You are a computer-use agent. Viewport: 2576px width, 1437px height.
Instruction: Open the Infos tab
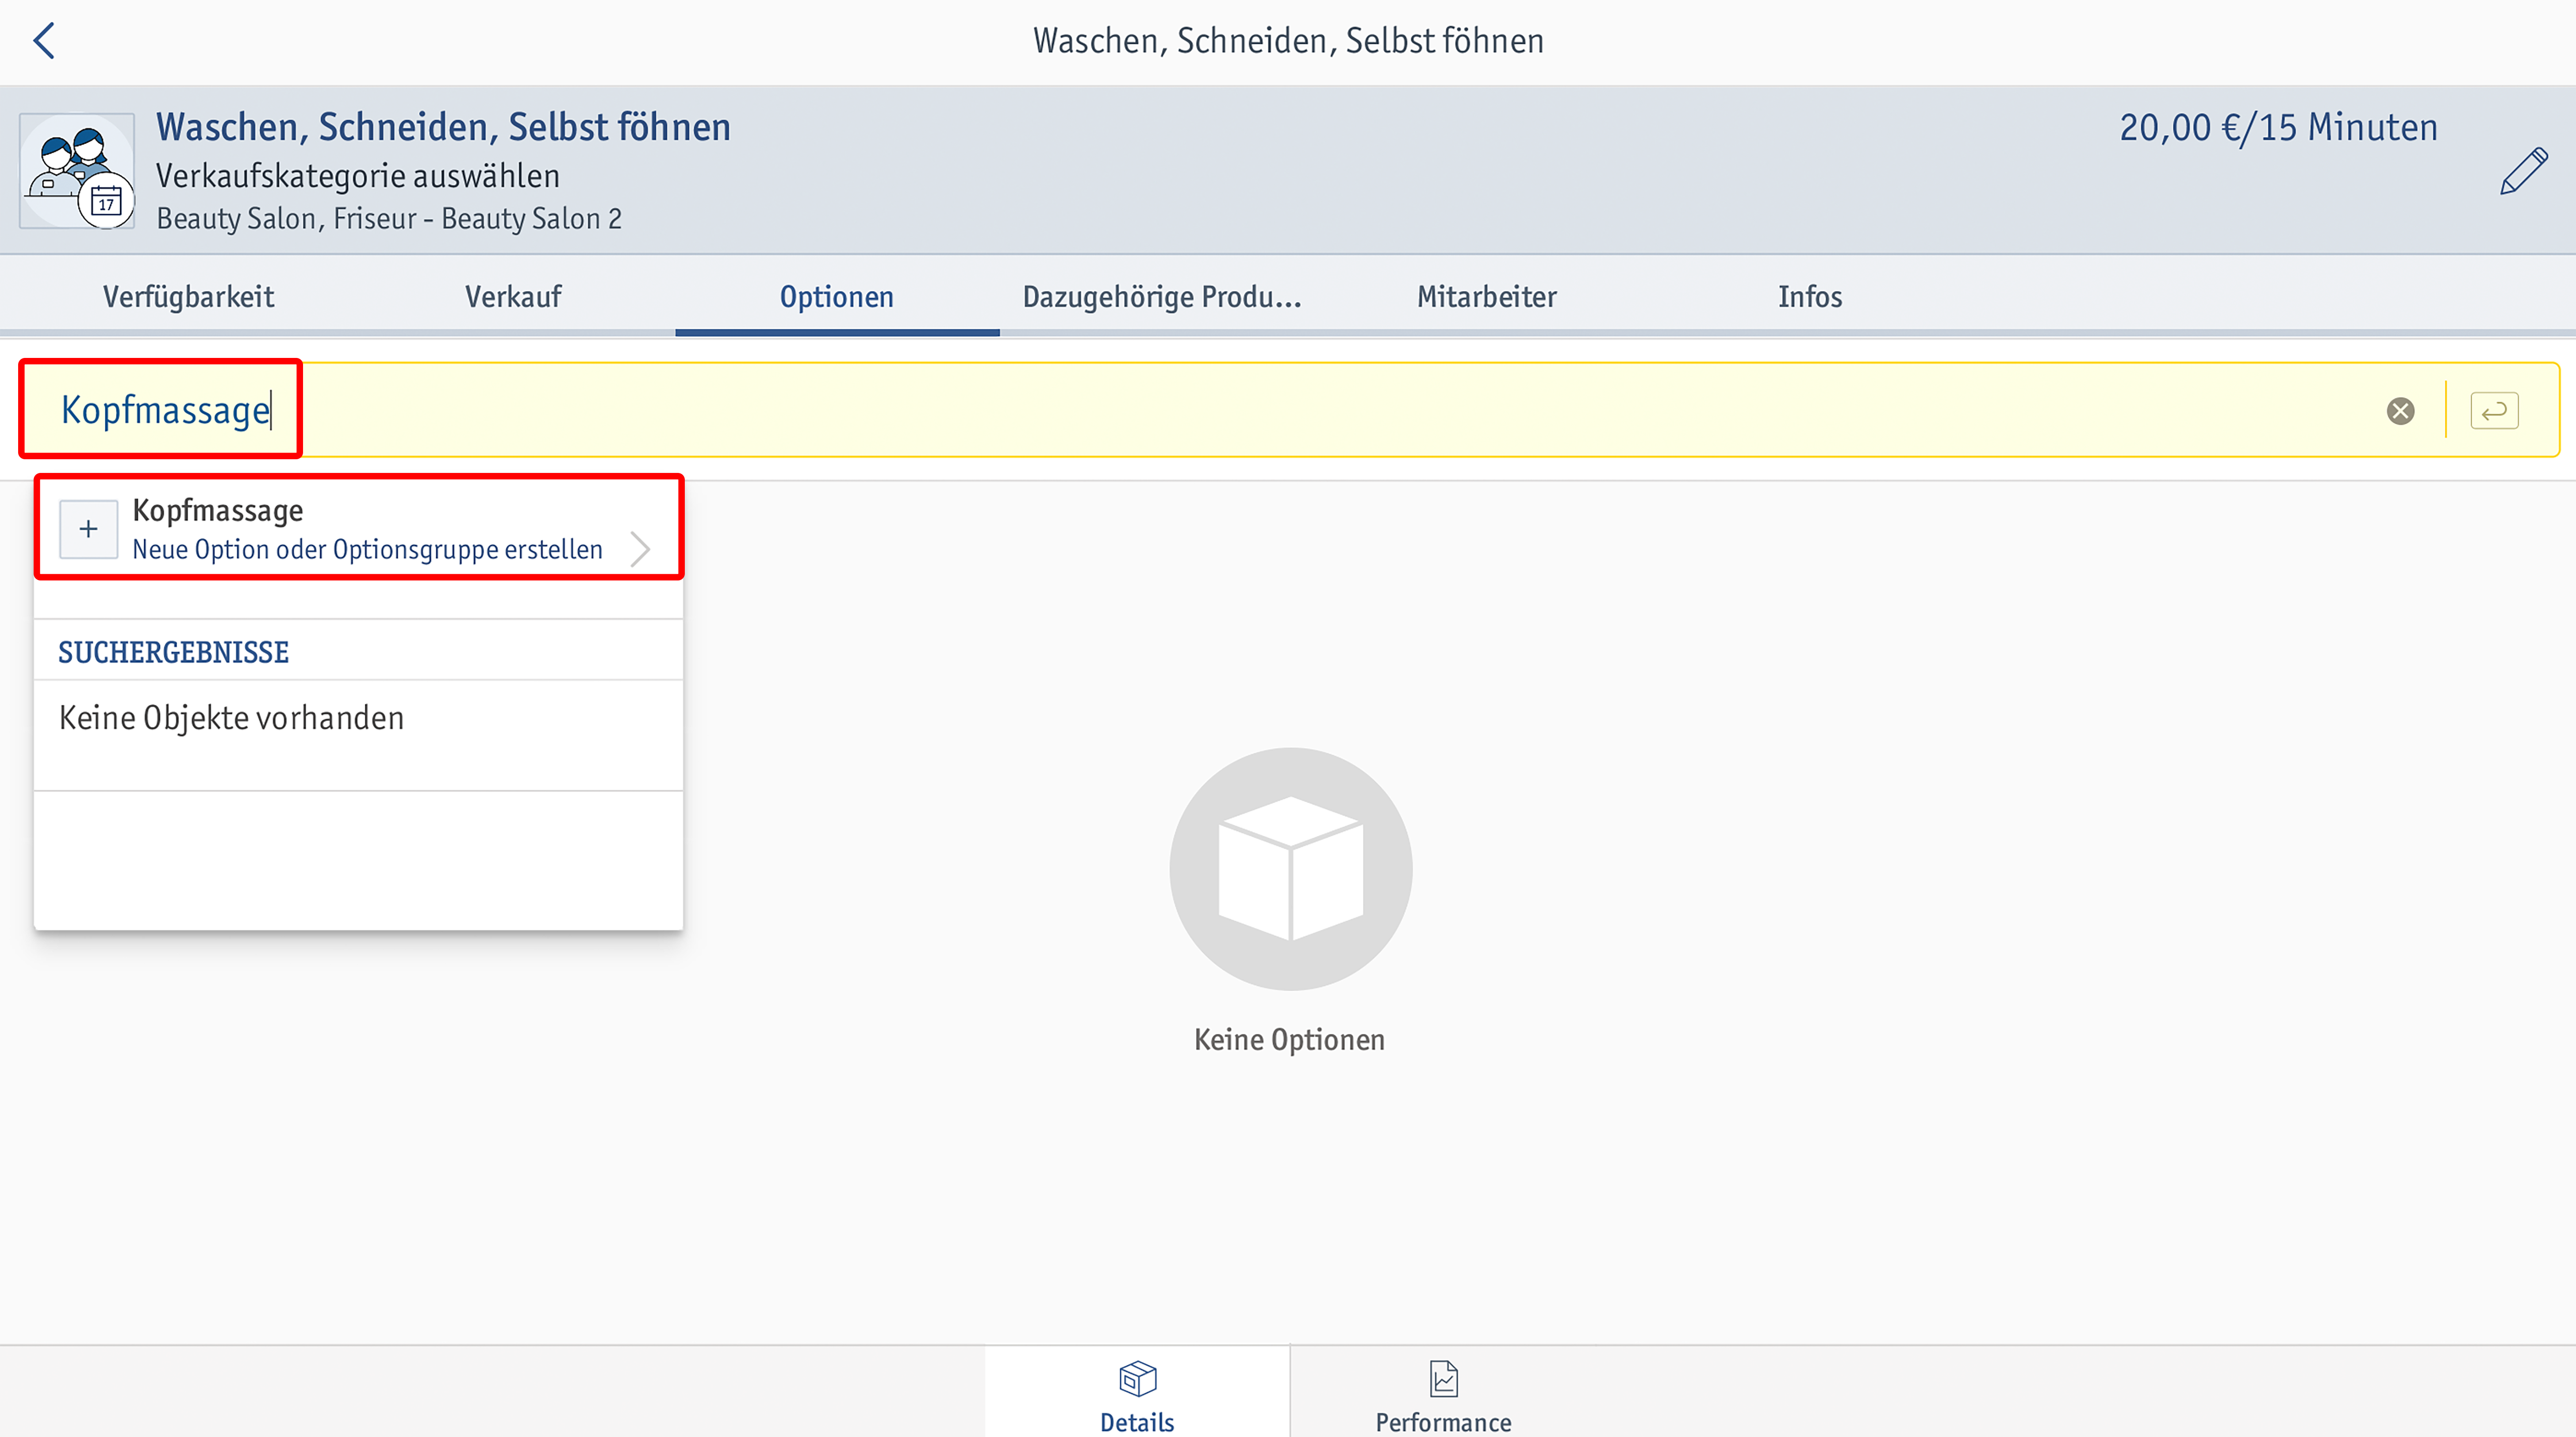(x=1810, y=297)
